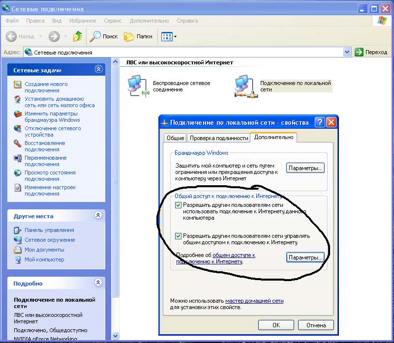Collapse the Other Places panel
This screenshot has height=343, width=394.
pos(98,215)
